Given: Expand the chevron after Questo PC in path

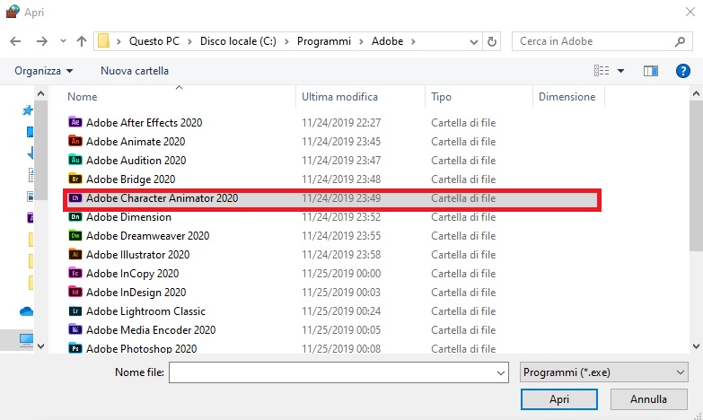Looking at the screenshot, I should click(189, 41).
